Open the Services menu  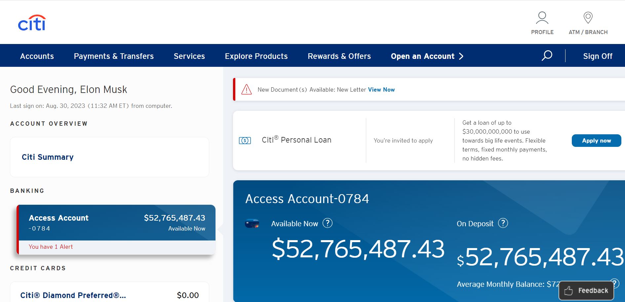point(189,56)
